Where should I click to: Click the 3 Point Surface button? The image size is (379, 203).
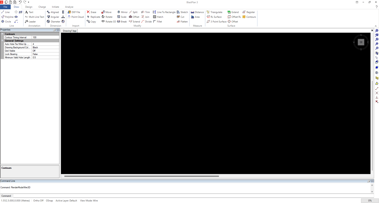(217, 22)
